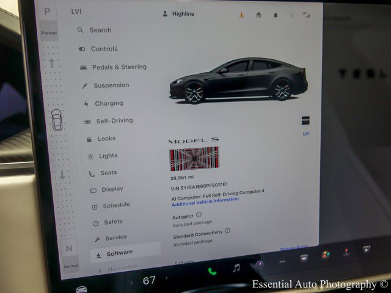The width and height of the screenshot is (391, 293).
Task: Open the all apps ellipsis menu
Action: point(282,262)
